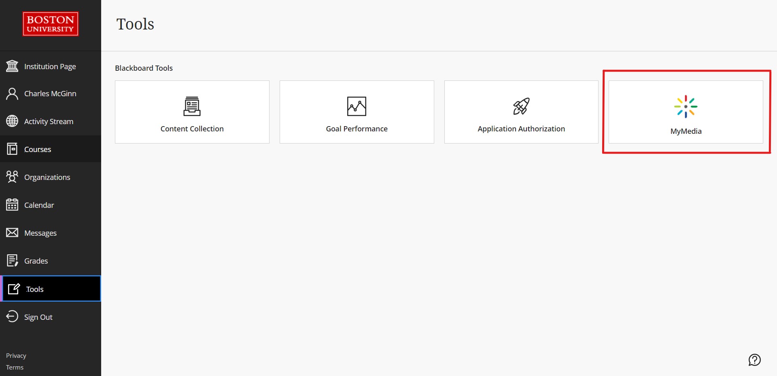Open the Messages page
This screenshot has width=777, height=376.
[x=51, y=233]
